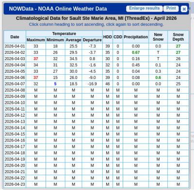Select the date cell 2026-04-20
Image resolution: width=194 pixels, height=190 pixels.
15,166
